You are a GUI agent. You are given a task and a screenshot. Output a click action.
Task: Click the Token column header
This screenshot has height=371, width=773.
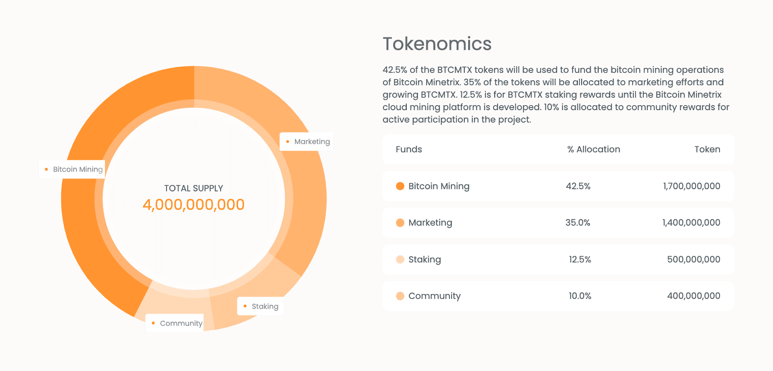pos(707,149)
